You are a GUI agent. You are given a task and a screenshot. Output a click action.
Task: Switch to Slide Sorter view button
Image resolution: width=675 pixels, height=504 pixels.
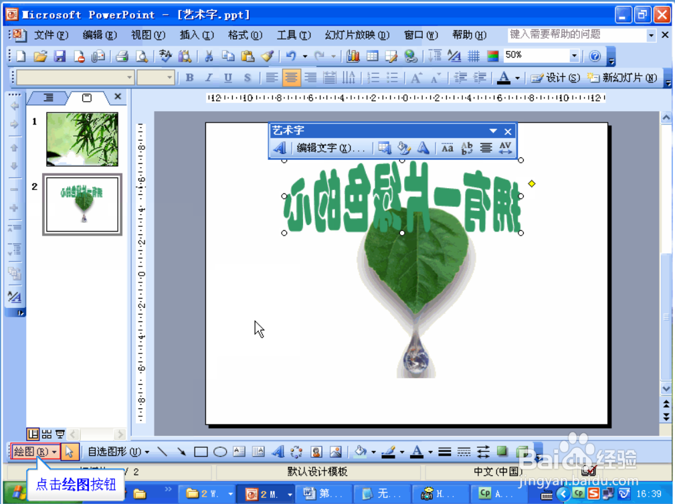pos(46,434)
